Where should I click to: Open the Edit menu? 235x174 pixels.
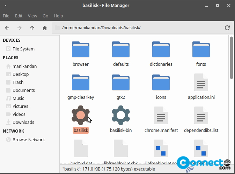(19, 16)
